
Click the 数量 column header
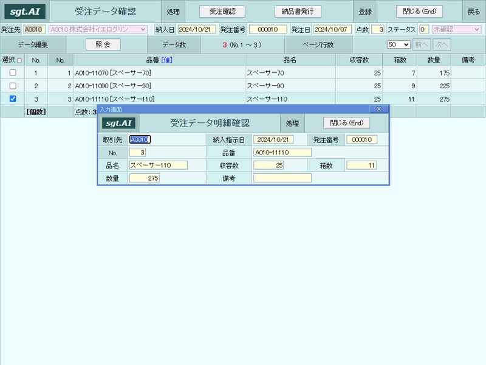[x=434, y=60]
